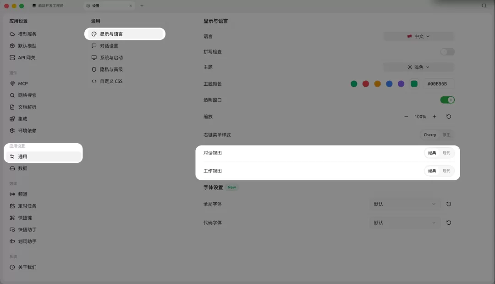
Task: Toggle 拼写检查 switch
Action: pyautogui.click(x=447, y=52)
